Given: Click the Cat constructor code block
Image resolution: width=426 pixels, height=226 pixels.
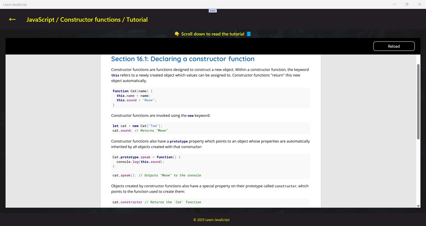Looking at the screenshot, I should tap(210, 97).
